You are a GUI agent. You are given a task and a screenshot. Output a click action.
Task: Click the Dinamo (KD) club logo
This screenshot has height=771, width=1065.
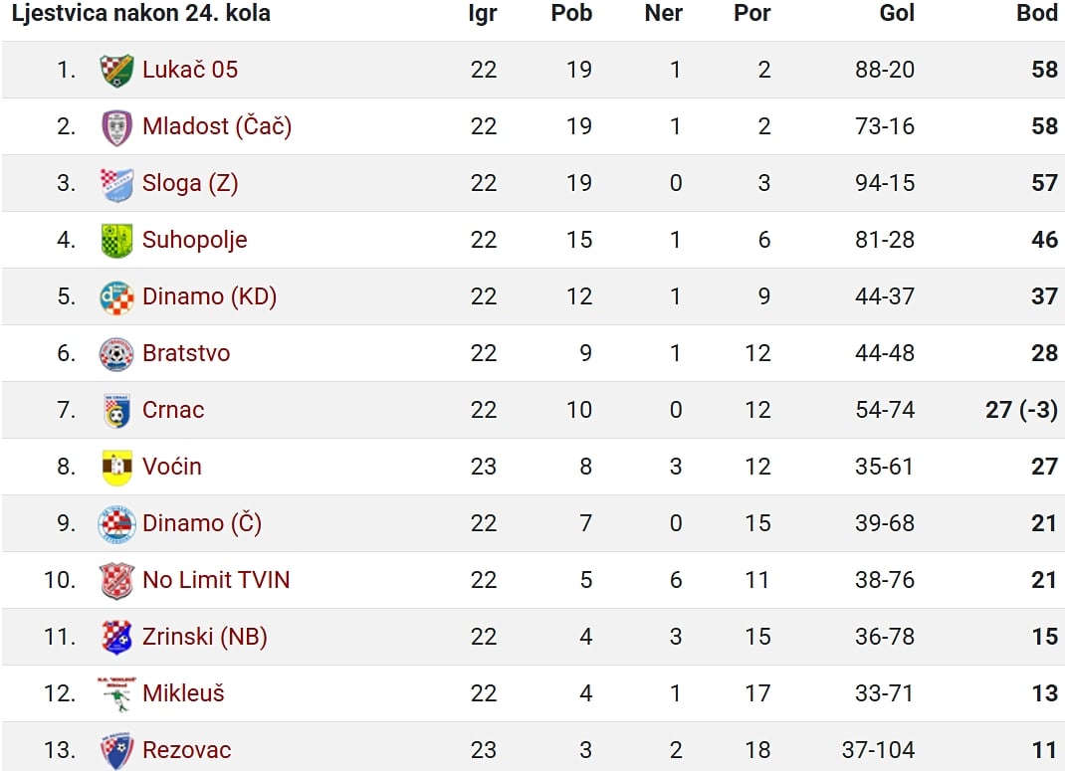116,297
